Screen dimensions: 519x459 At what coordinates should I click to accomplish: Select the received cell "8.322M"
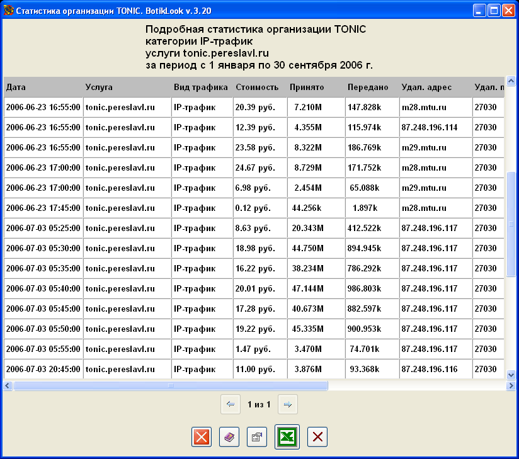click(316, 147)
